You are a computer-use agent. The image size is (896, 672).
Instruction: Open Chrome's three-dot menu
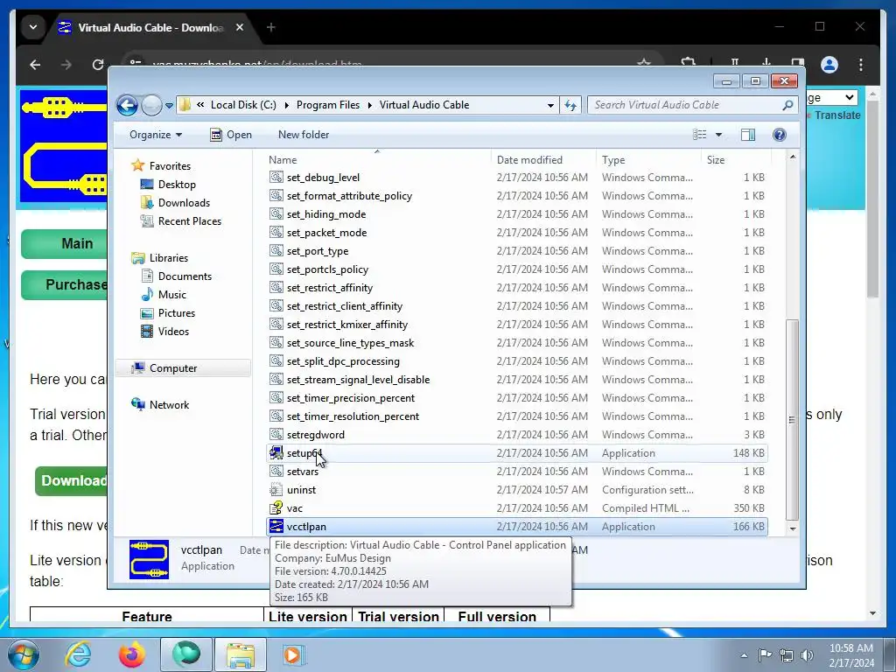(861, 65)
